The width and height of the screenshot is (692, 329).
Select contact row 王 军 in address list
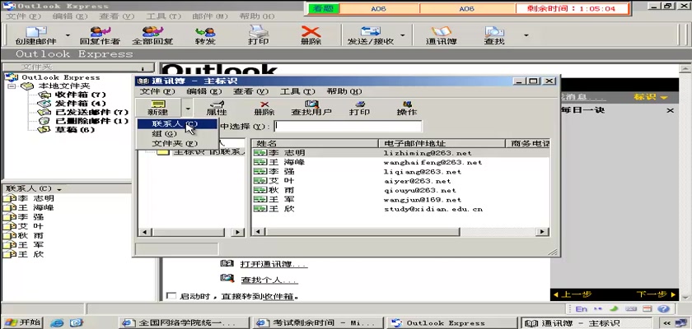[x=400, y=200]
